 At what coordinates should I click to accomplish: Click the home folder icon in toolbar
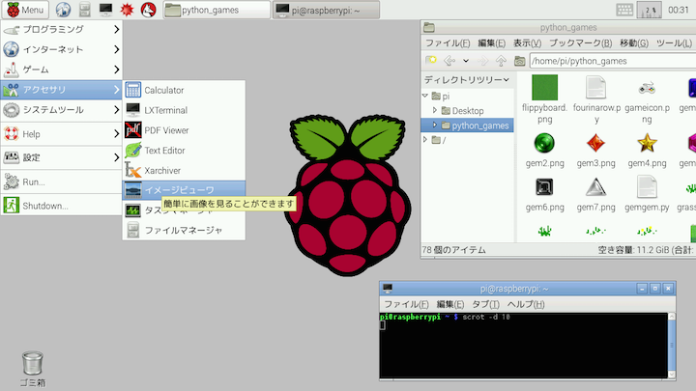519,60
